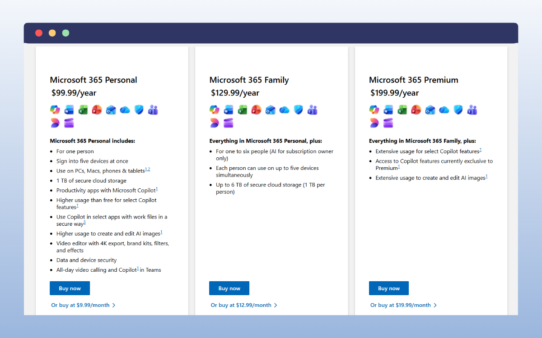Click 'Everything in Microsoft 365 Family, plus:' text
The image size is (542, 338).
[422, 141]
